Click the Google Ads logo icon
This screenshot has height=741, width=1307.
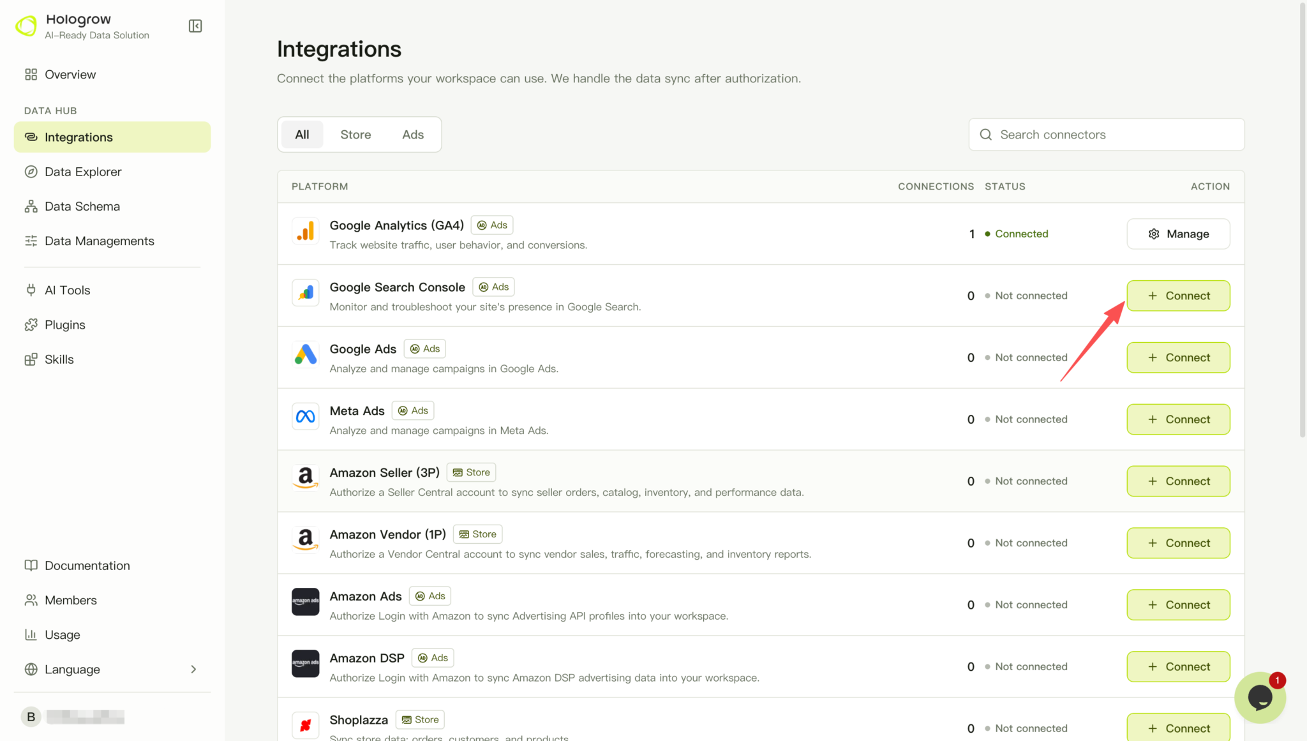click(306, 355)
